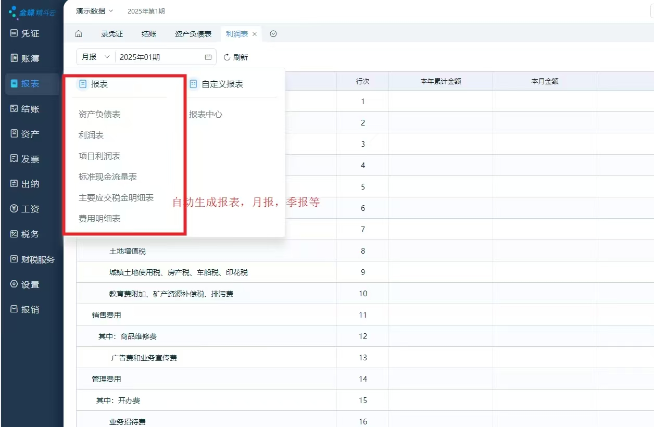Screen dimensions: 654x427
Task: Close the 利润表 tab
Action: (x=255, y=34)
